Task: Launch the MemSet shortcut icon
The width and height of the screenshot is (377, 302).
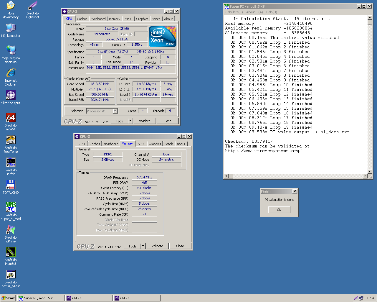Action: [x=11, y=252]
